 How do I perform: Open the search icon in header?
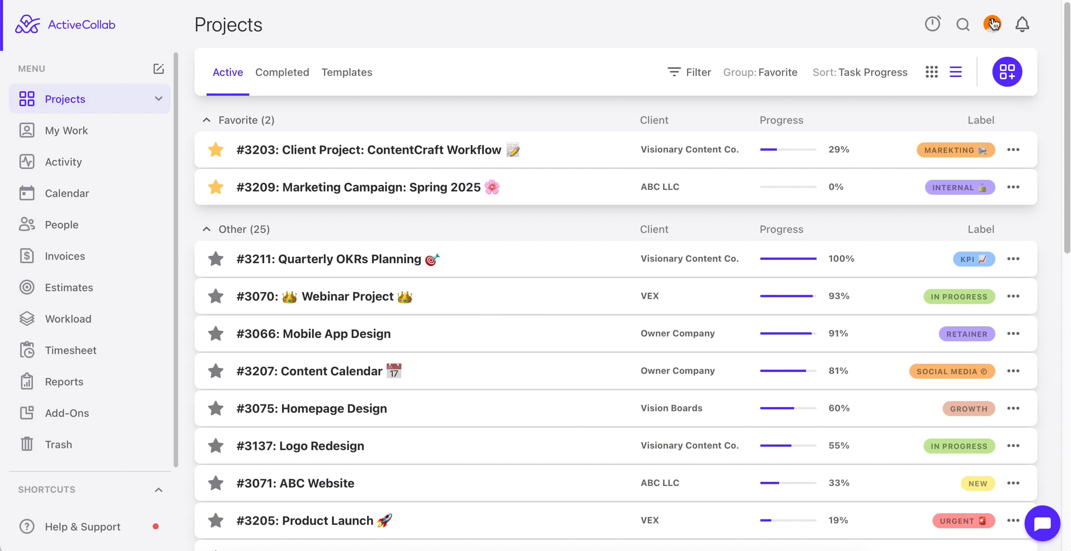pos(963,24)
